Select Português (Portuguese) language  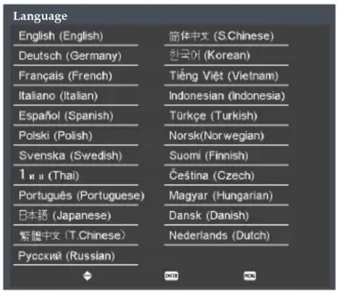pos(81,196)
